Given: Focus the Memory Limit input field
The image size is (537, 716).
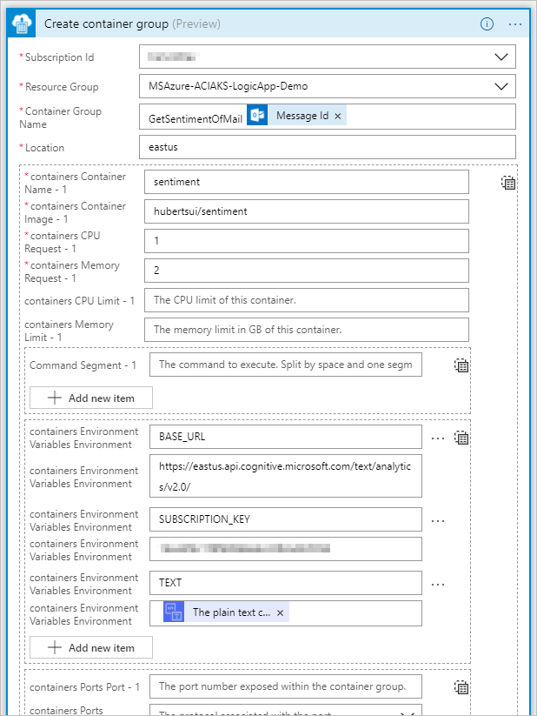Looking at the screenshot, I should pos(307,330).
